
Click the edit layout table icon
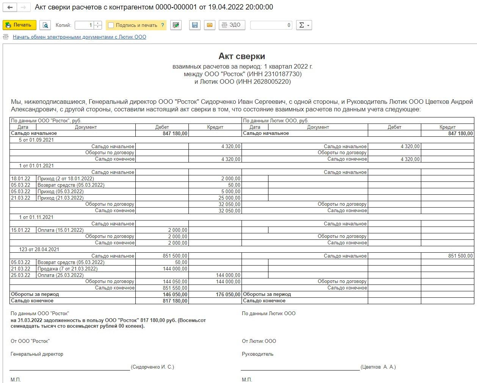coord(176,25)
